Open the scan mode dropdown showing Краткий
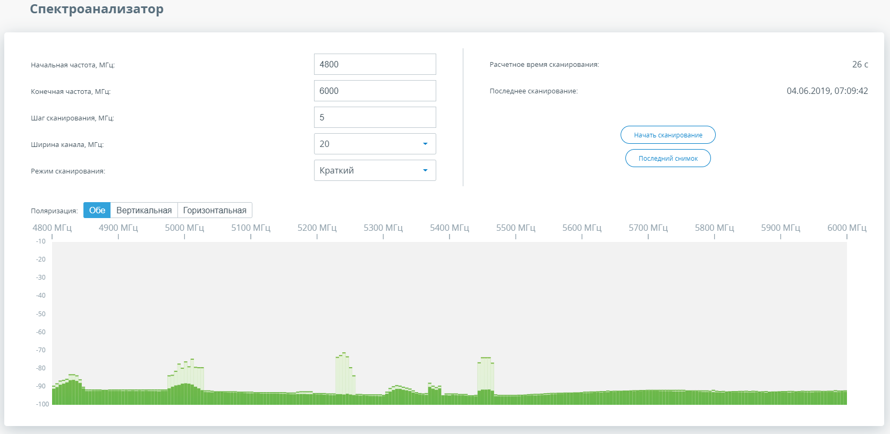The image size is (890, 434). [375, 170]
